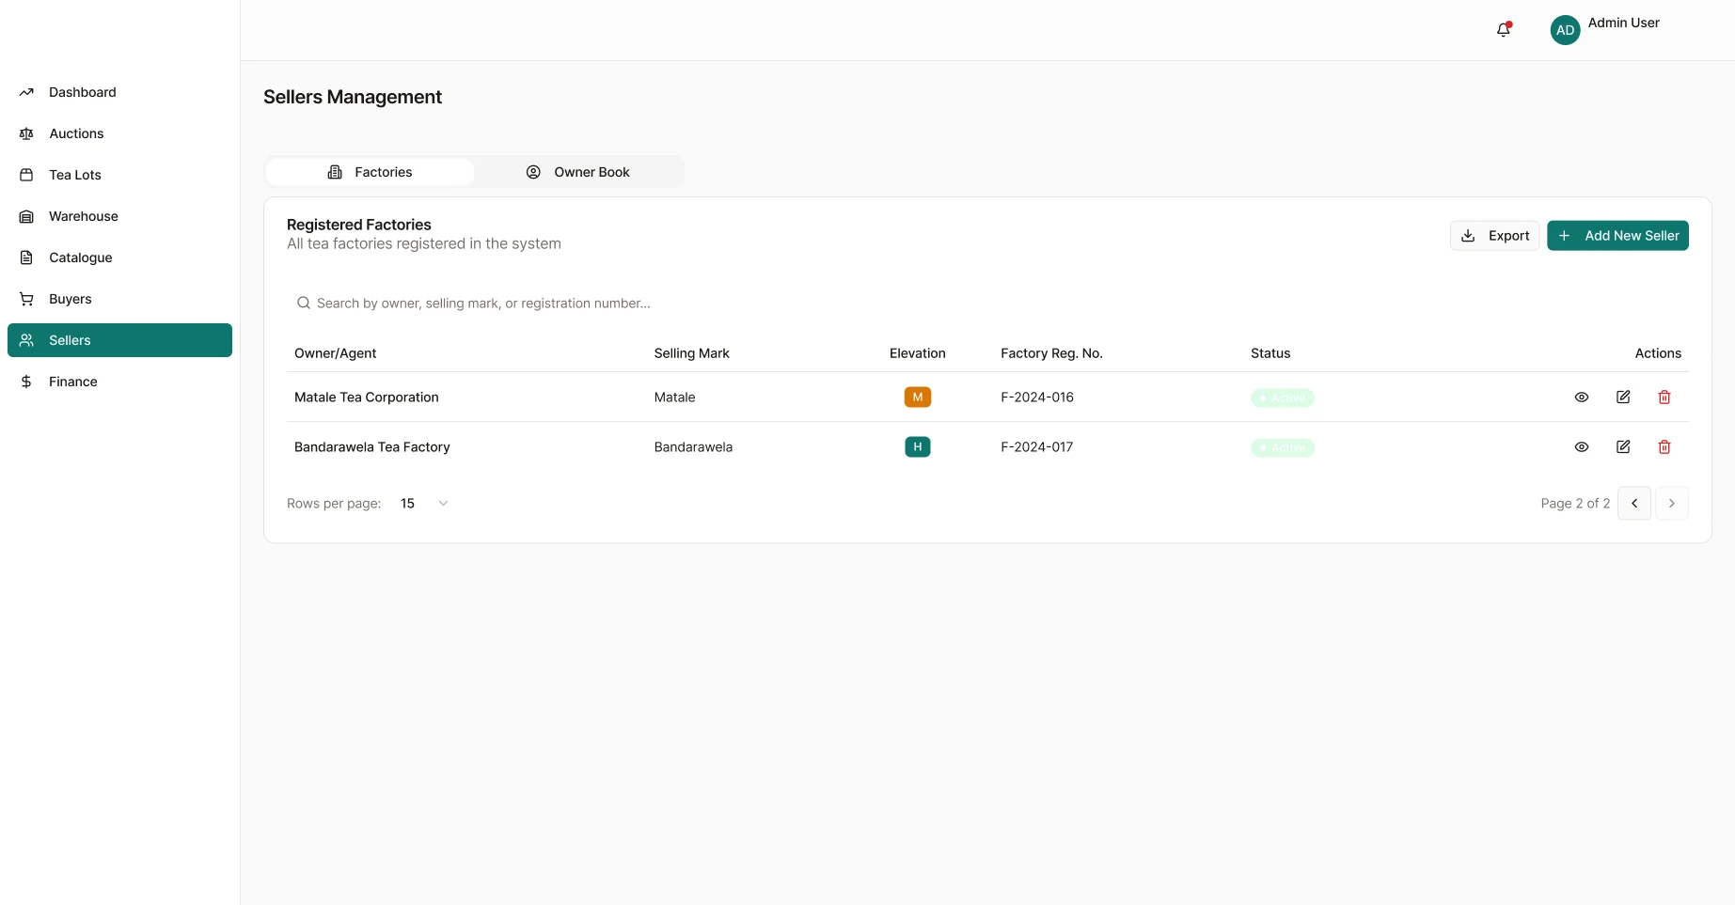This screenshot has height=905, width=1735.
Task: Open Finance in the sidebar
Action: coord(119,382)
